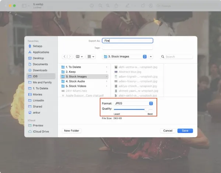This screenshot has height=173, width=221.
Task: Open the Format JPEG dropdown
Action: 133,103
